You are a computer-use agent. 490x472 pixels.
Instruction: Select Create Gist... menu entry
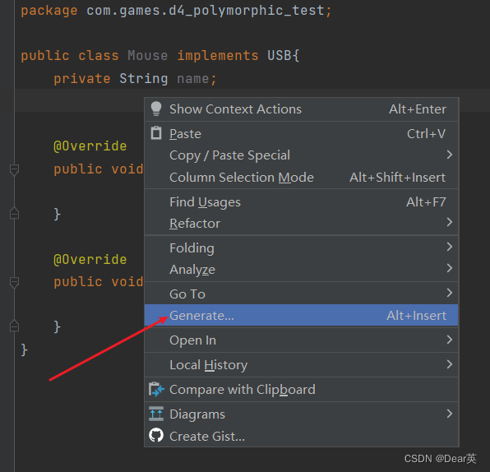coord(301,436)
